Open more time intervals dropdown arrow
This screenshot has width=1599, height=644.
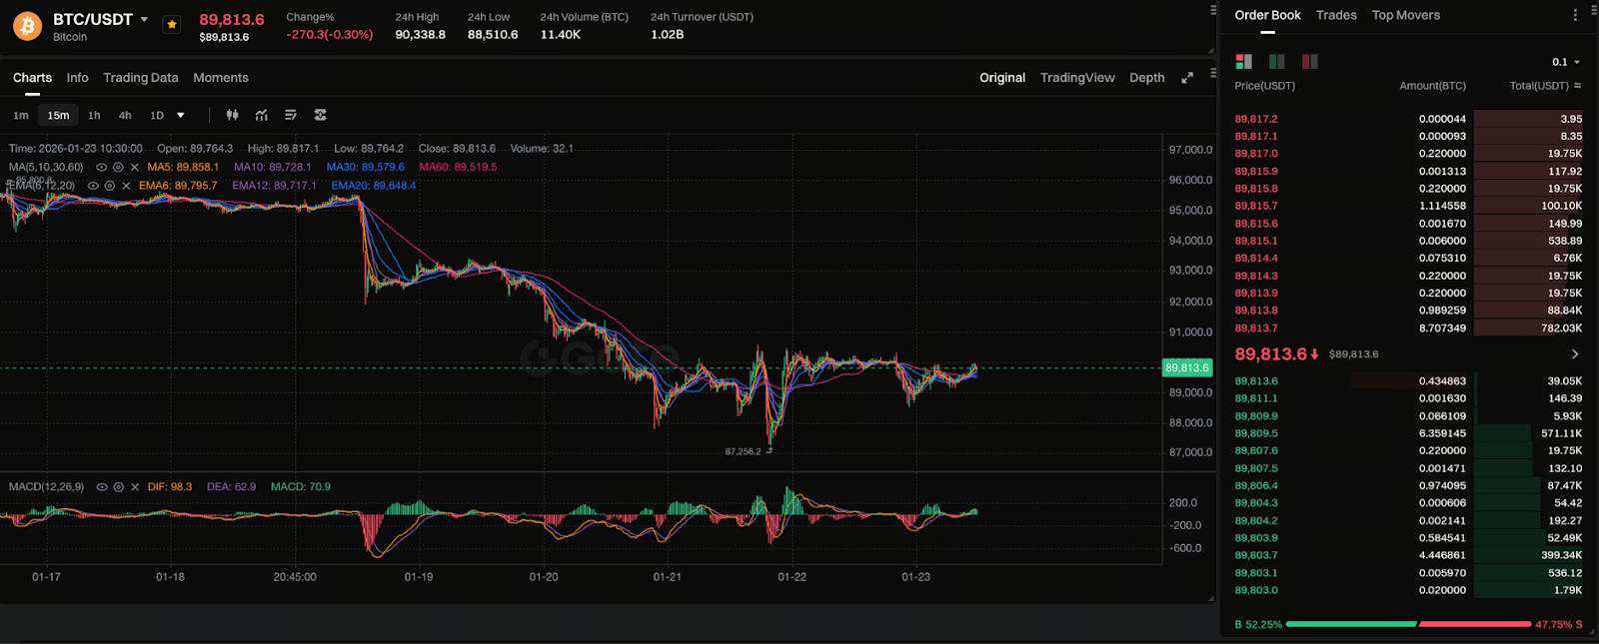tap(181, 116)
